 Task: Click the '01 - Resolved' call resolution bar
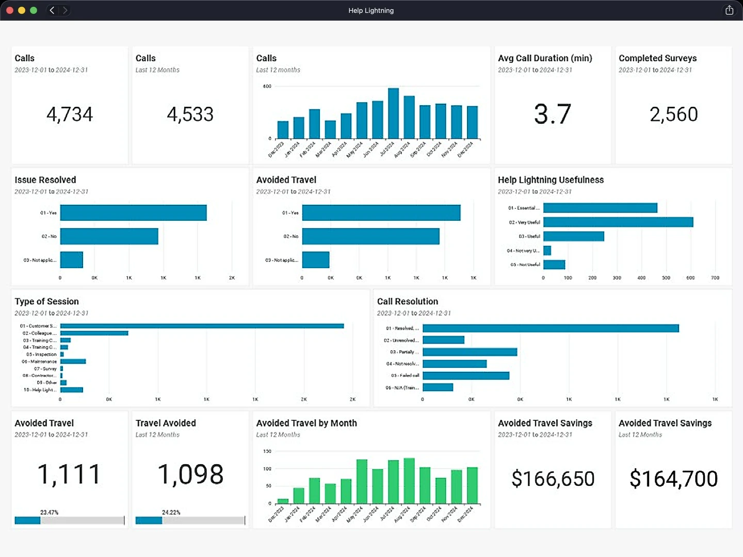pos(551,328)
